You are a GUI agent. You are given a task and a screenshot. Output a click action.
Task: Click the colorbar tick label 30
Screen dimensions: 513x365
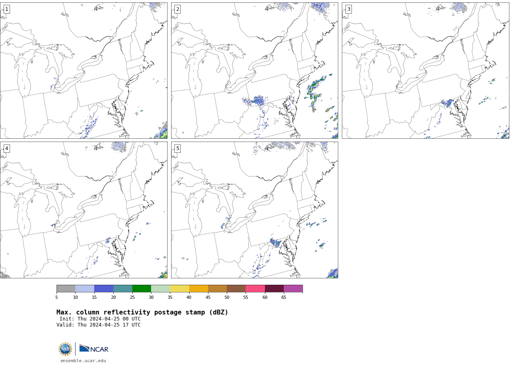pyautogui.click(x=151, y=297)
